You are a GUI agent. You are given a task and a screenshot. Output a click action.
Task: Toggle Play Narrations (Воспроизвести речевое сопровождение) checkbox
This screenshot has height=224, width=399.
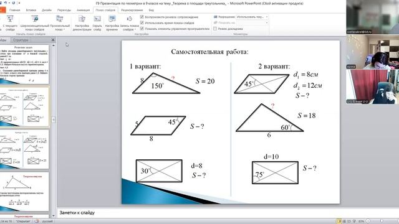coord(142,17)
